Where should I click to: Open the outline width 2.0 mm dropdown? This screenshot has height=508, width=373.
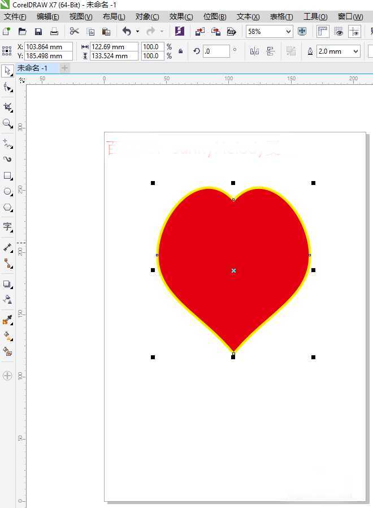coord(355,51)
